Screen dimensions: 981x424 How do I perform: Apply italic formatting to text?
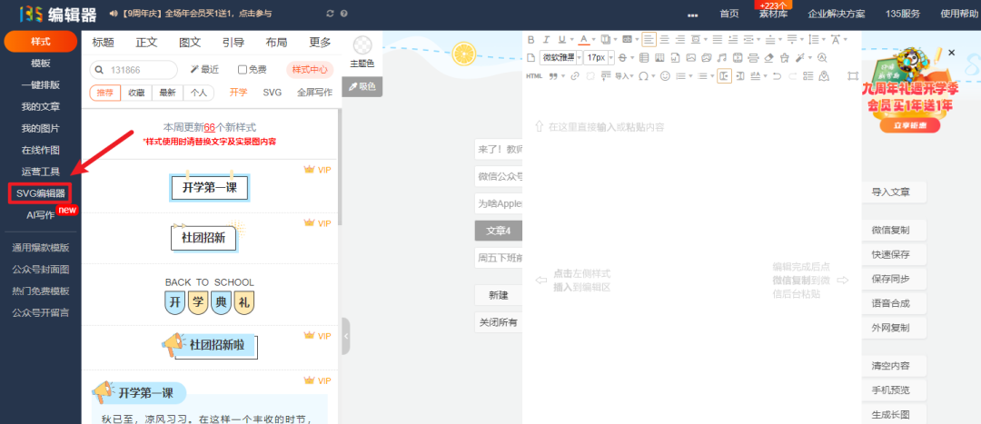click(546, 39)
